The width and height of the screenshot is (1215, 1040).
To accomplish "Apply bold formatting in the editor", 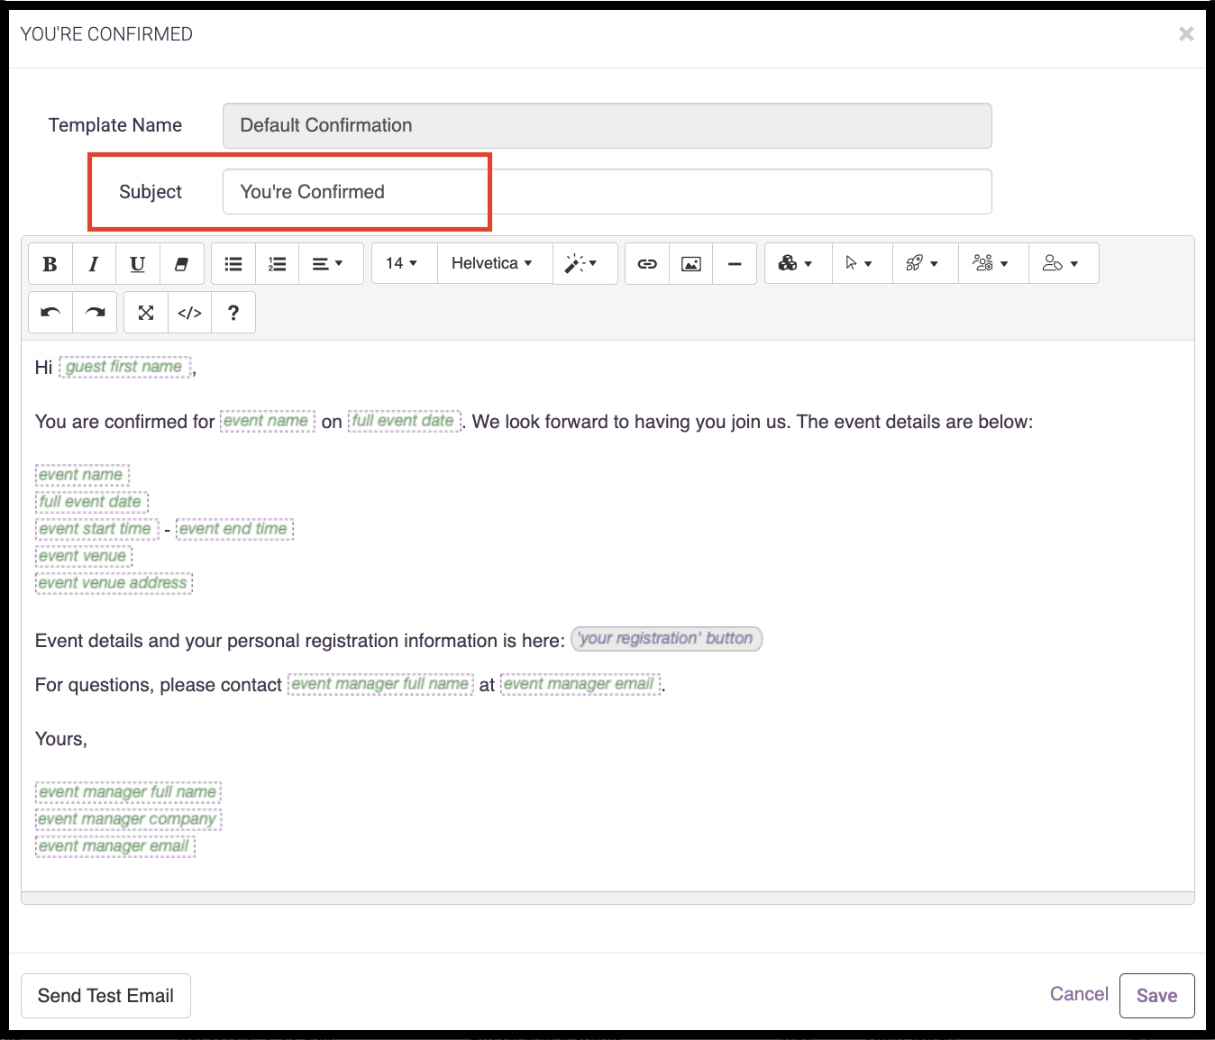I will click(x=50, y=263).
